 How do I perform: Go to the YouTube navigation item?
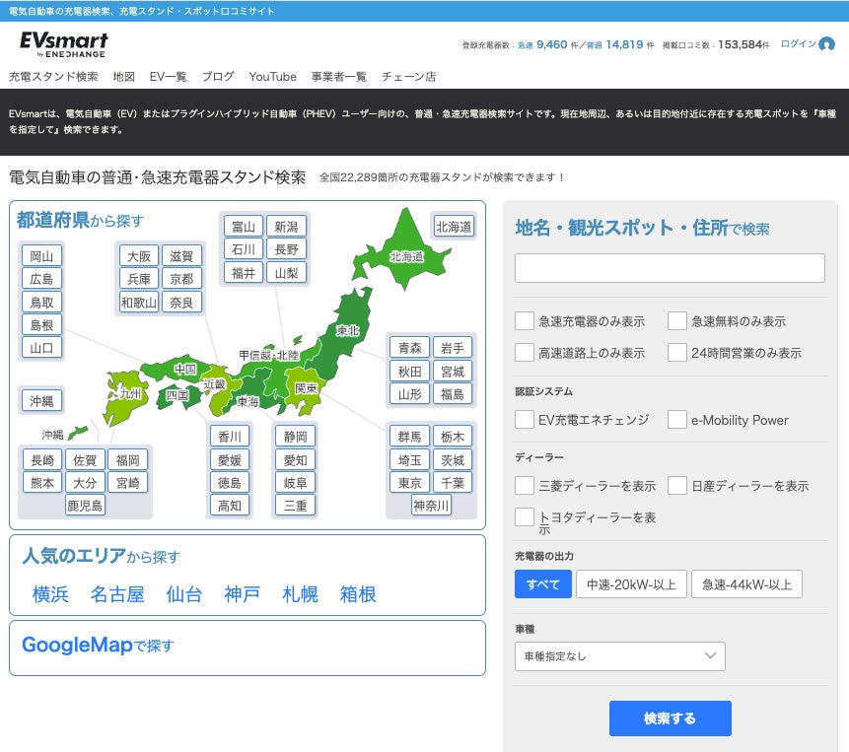272,77
